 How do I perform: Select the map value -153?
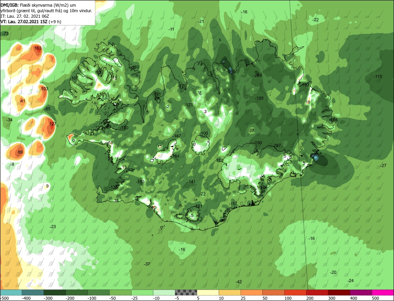tap(140, 182)
